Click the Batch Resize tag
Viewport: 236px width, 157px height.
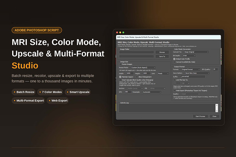(24, 92)
